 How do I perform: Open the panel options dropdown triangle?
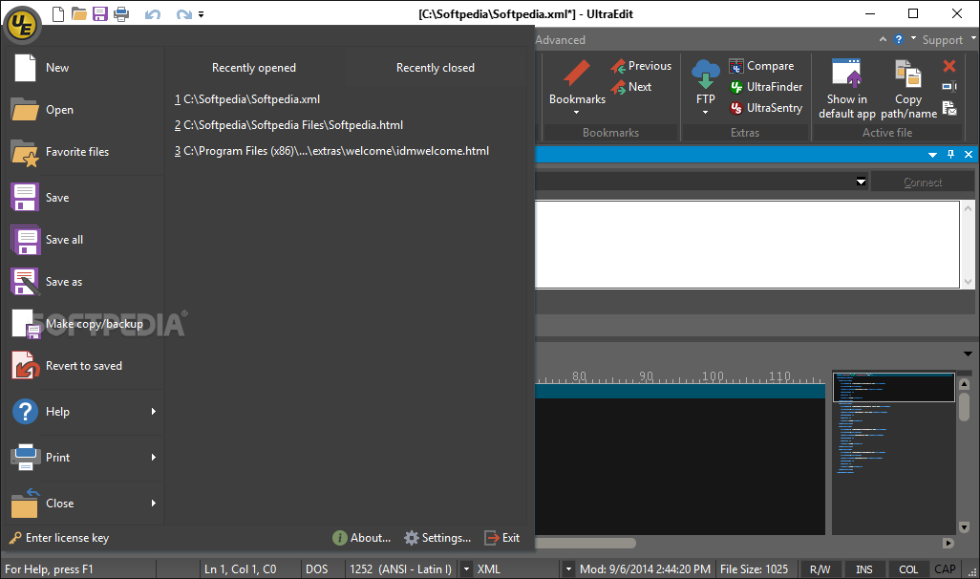point(932,155)
